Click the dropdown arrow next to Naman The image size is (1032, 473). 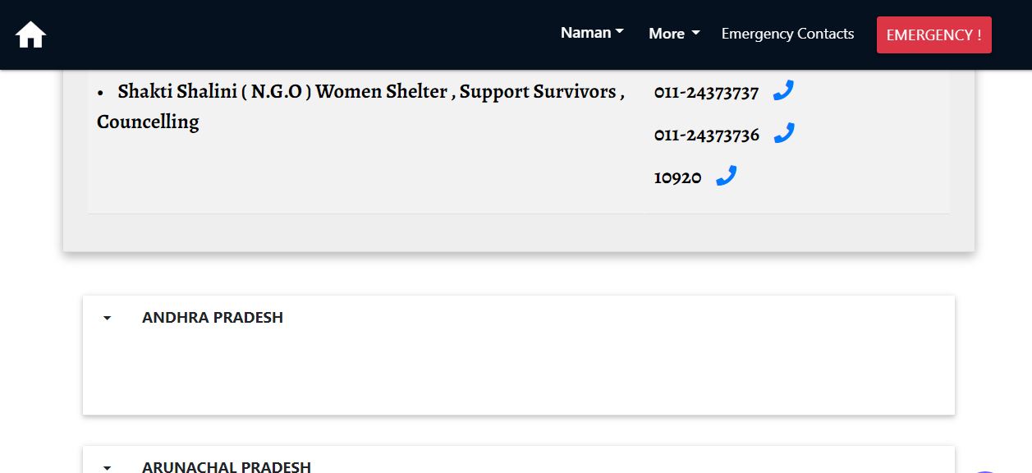[620, 32]
